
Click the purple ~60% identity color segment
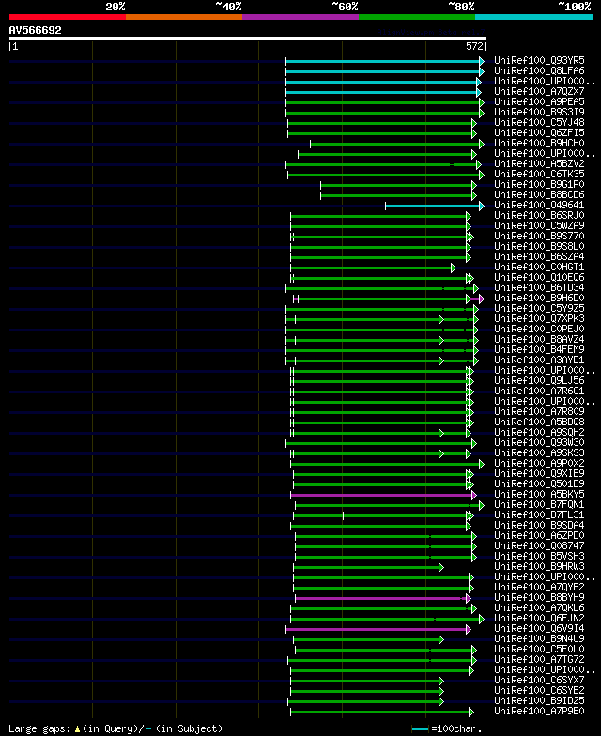pyautogui.click(x=300, y=17)
